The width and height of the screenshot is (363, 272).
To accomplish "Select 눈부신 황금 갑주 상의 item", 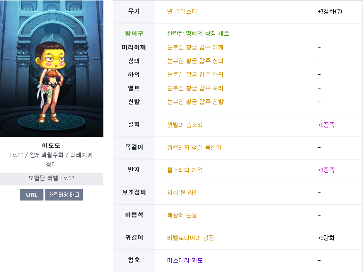I will pyautogui.click(x=195, y=61).
